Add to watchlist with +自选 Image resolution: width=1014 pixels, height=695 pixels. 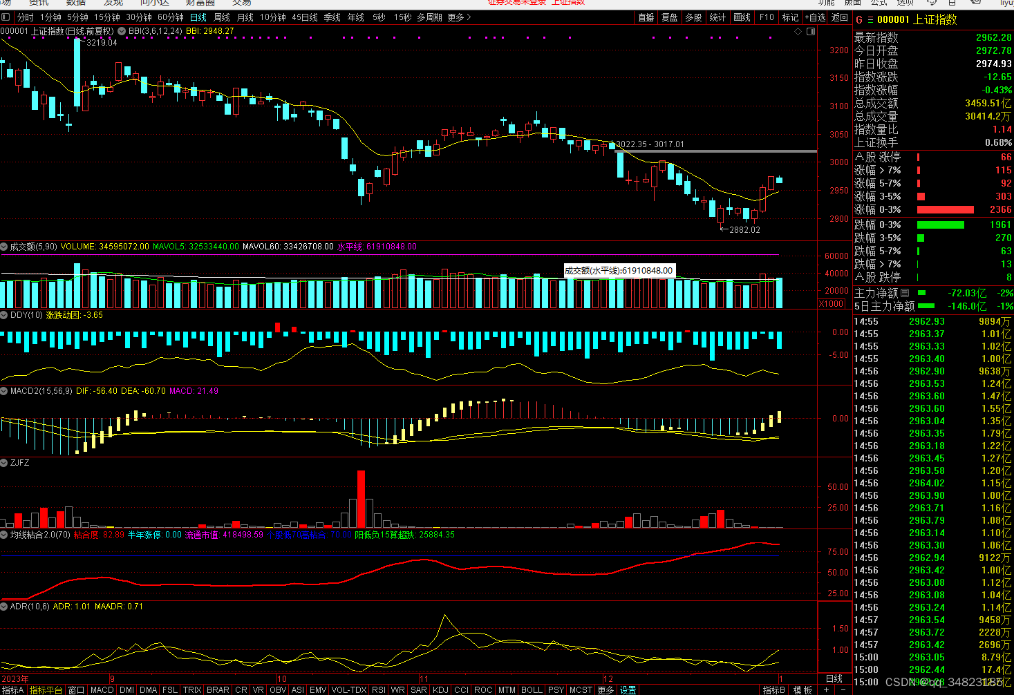[815, 17]
